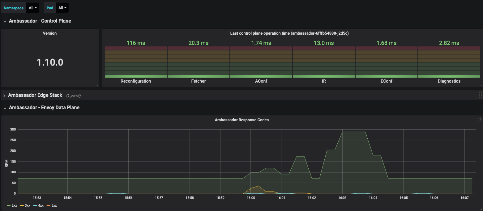Screen dimensions: 483x211
Task: Click the 15:59 time axis label
Action: (220, 198)
